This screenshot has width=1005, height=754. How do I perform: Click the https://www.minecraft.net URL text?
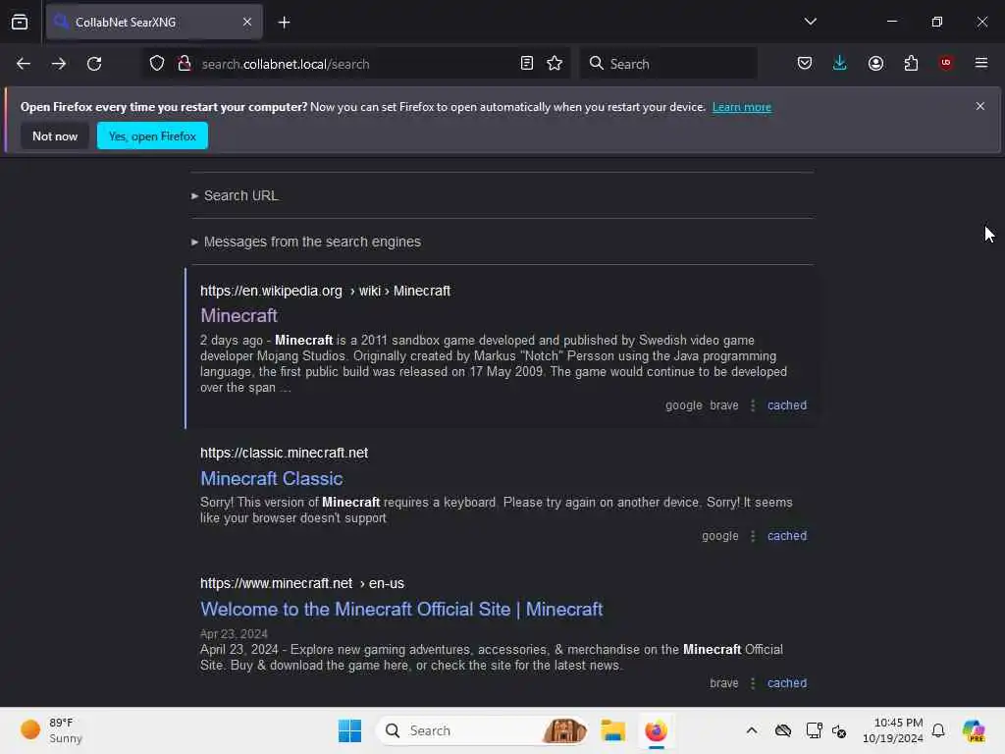click(x=276, y=583)
